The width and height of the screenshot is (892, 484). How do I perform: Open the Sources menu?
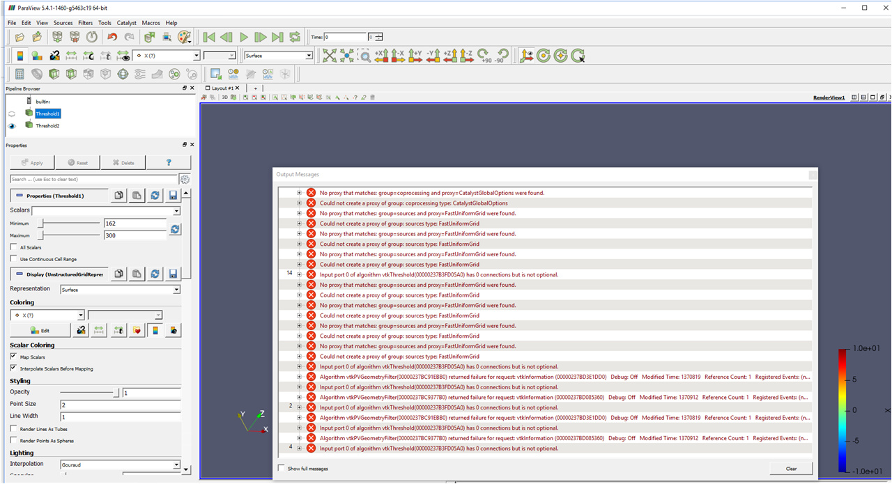pos(63,23)
